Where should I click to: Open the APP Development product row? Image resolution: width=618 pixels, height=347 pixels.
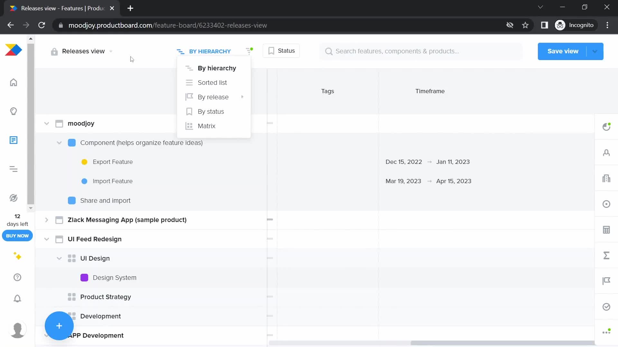pyautogui.click(x=96, y=335)
